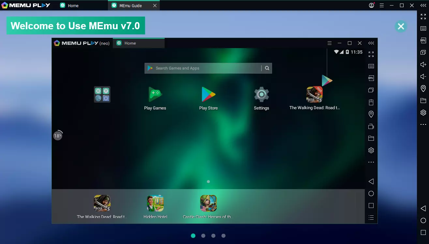Dismiss the welcome guide with the round X button
This screenshot has width=429, height=244.
(x=401, y=26)
